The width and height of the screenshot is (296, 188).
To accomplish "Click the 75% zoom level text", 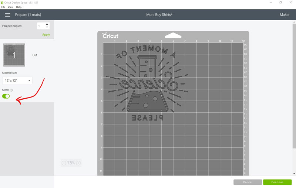I will pyautogui.click(x=71, y=163).
